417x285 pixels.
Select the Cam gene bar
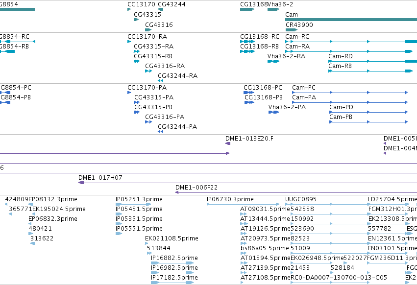(351, 20)
